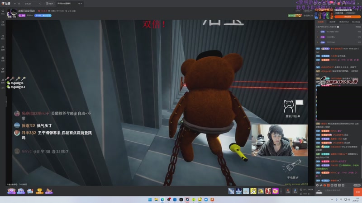Open History icon in left sidebar
The width and height of the screenshot is (362, 203).
(x=3, y=23)
